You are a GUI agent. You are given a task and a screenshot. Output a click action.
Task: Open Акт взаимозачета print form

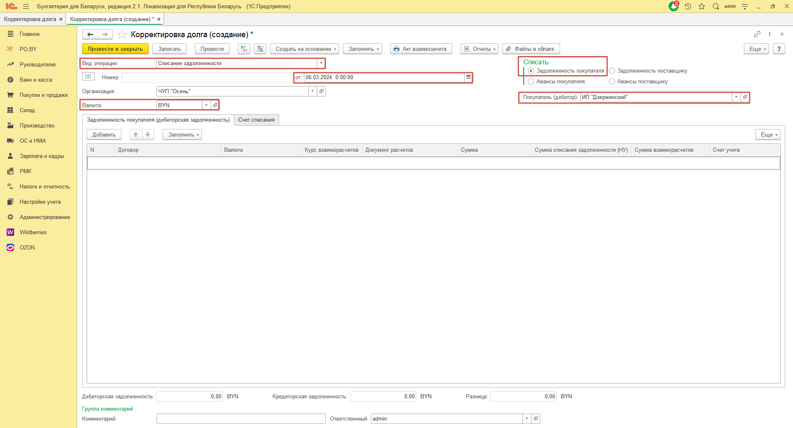[421, 49]
